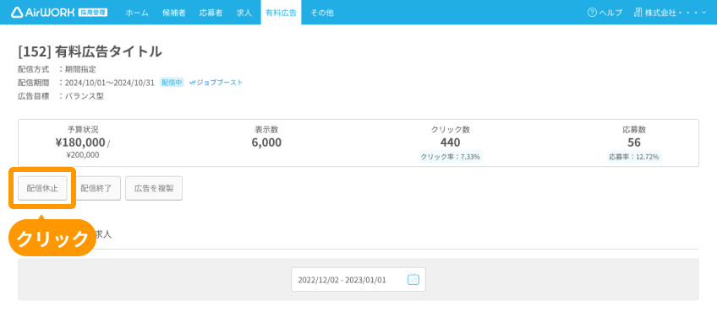Open the help question mark icon
Screen dimensions: 717x317
tap(592, 13)
